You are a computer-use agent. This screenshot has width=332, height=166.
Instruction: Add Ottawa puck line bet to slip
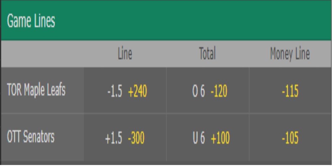(125, 137)
